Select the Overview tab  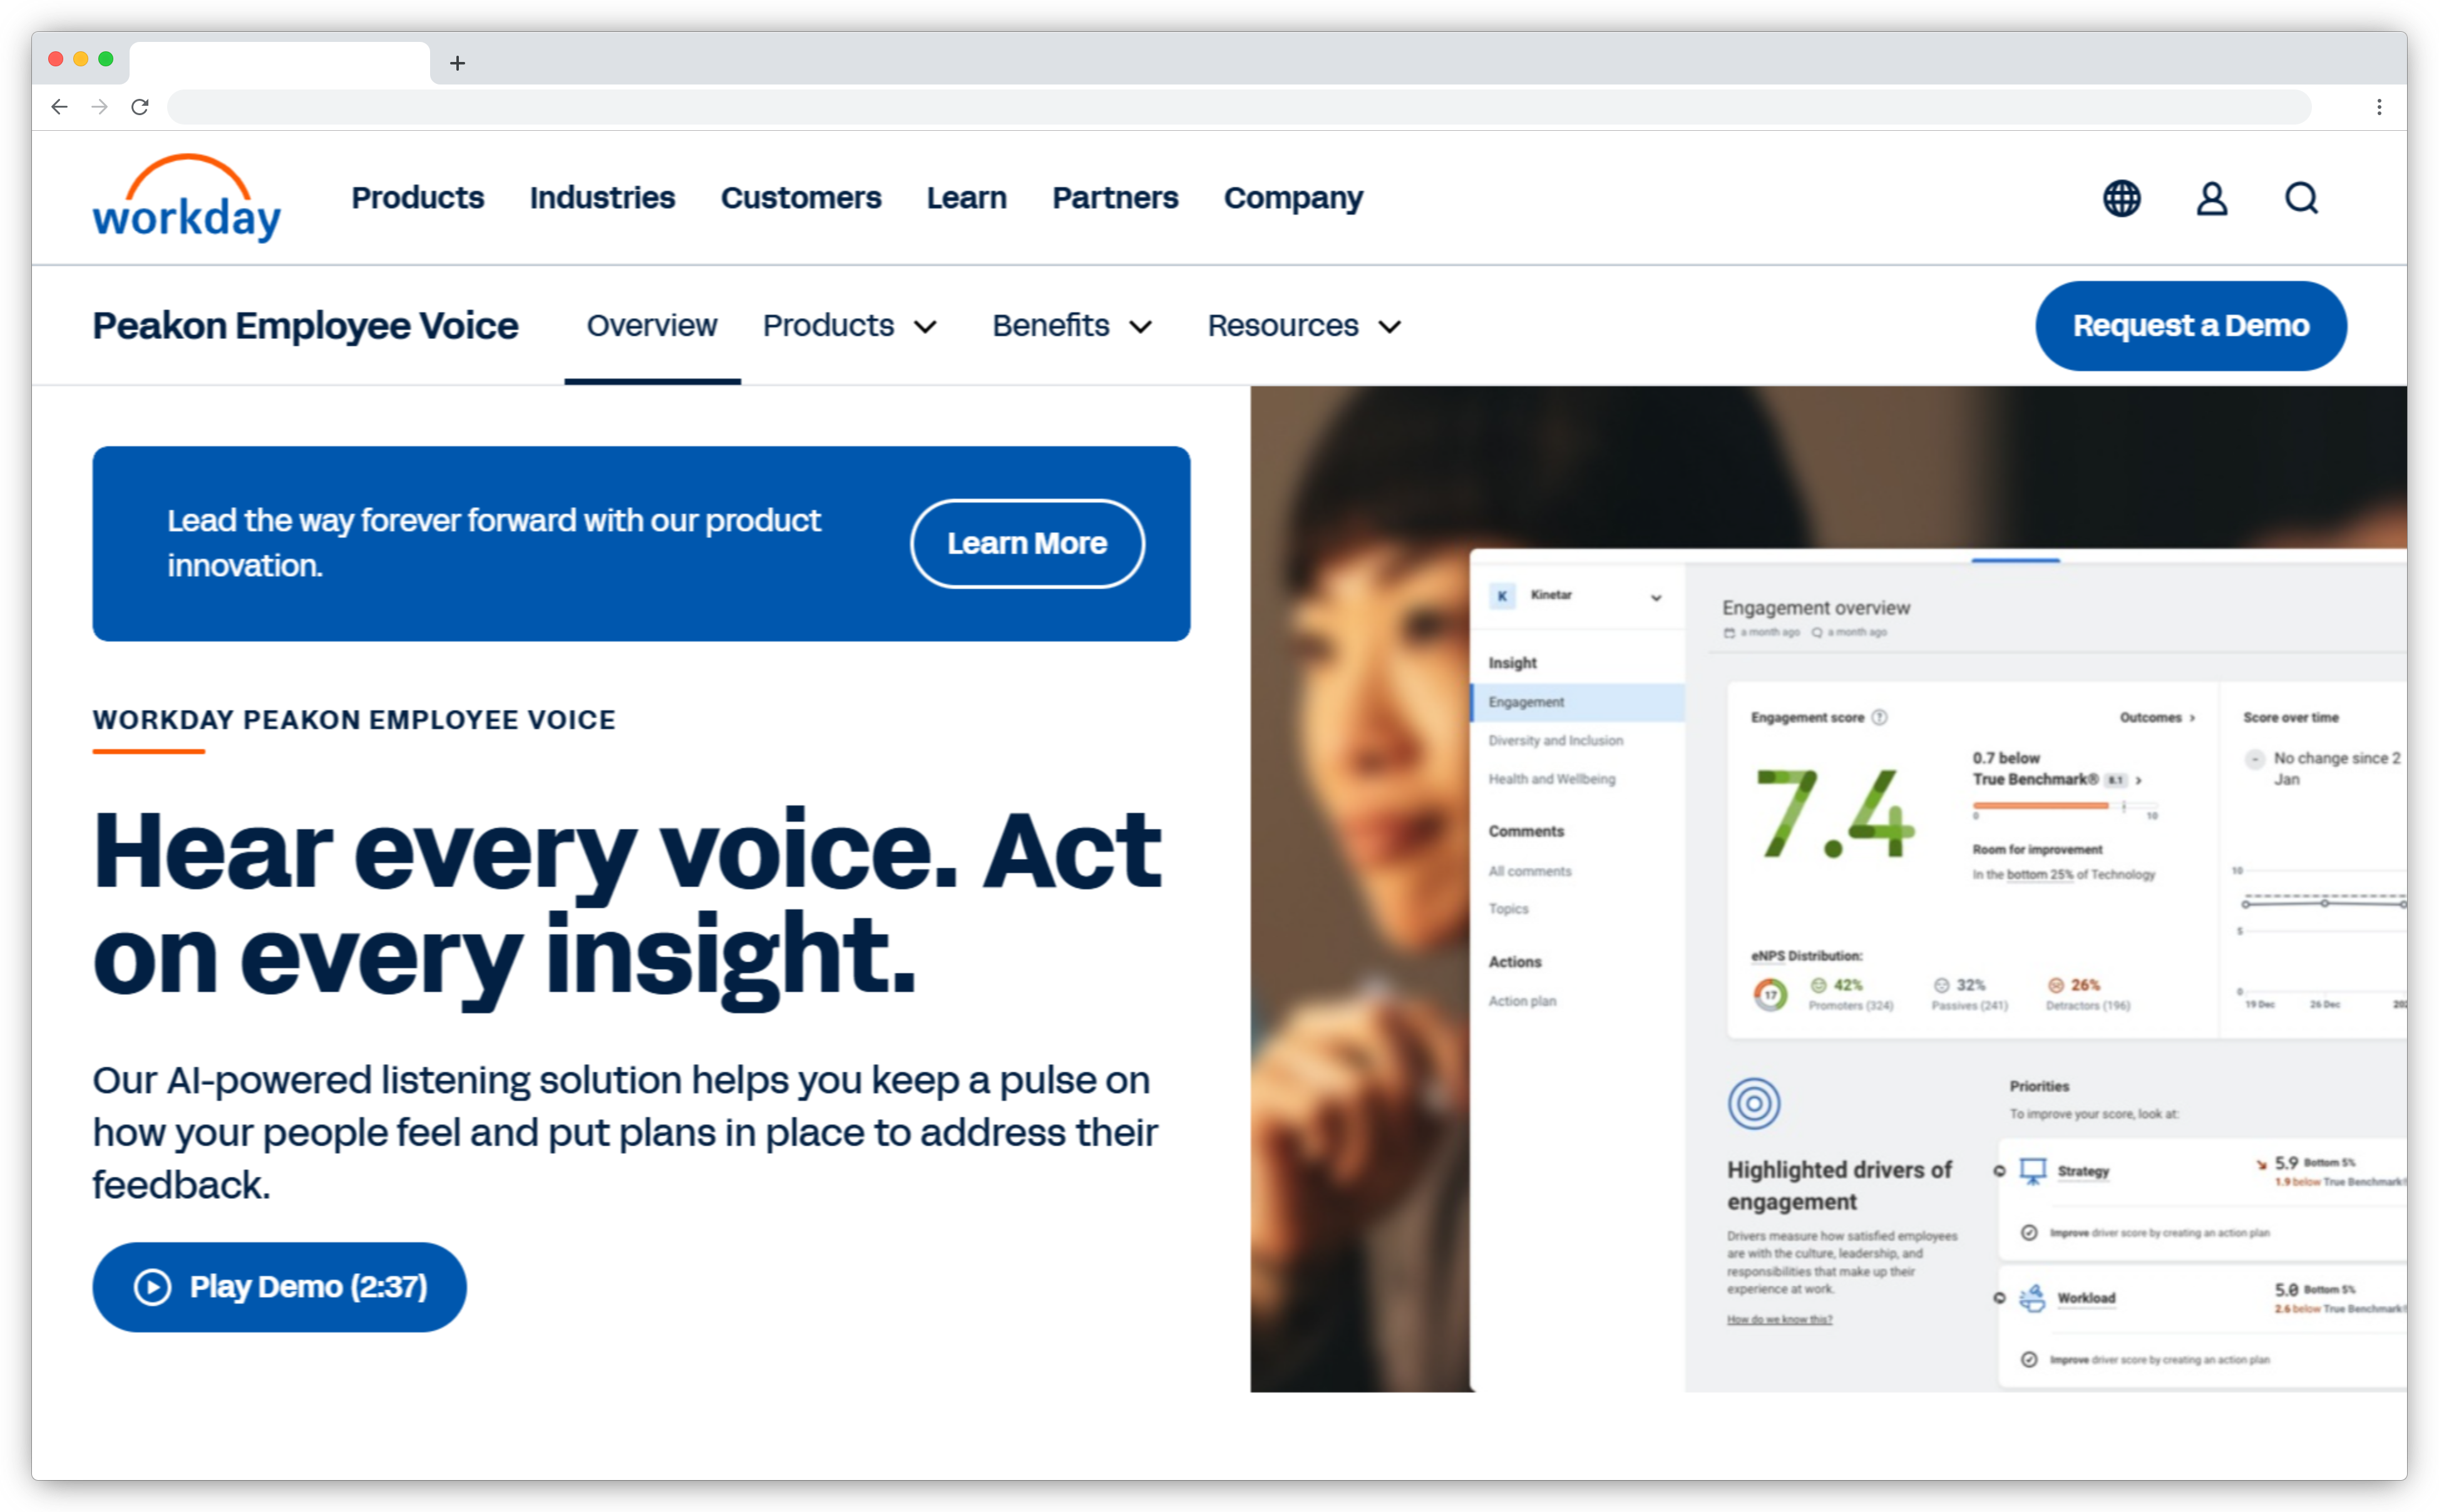[651, 326]
